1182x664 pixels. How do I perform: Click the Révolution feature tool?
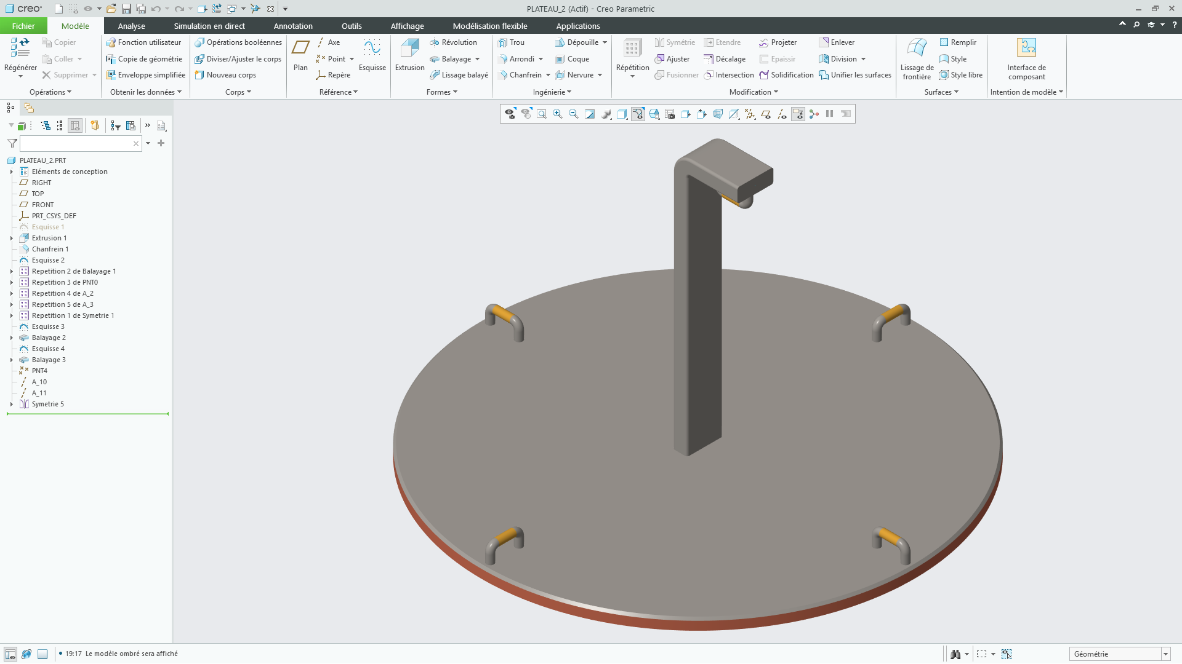click(453, 42)
